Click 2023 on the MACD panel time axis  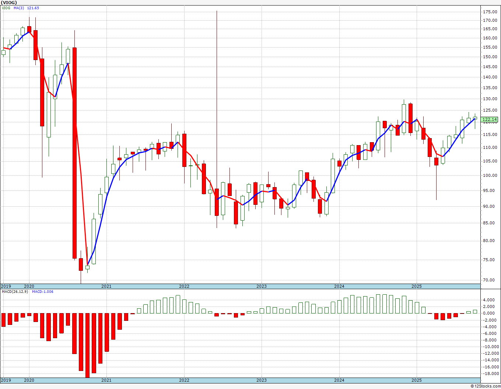tap(261, 380)
